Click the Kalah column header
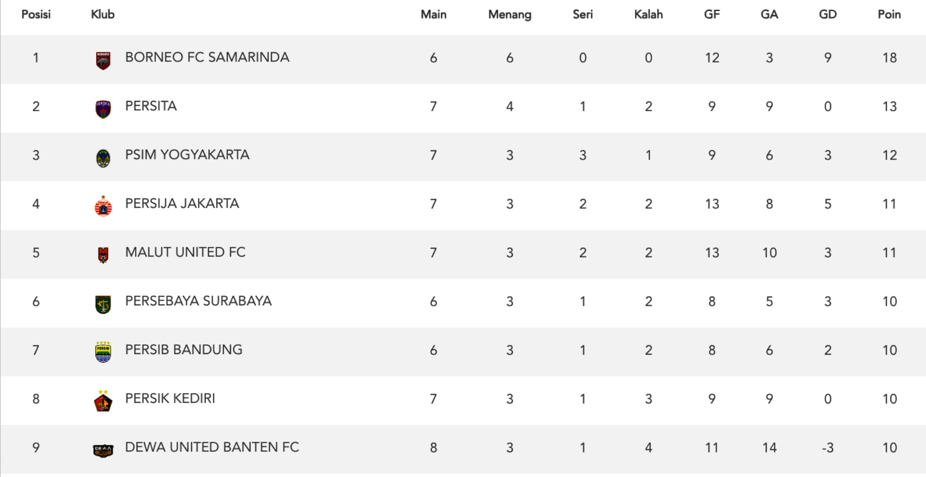 [648, 15]
